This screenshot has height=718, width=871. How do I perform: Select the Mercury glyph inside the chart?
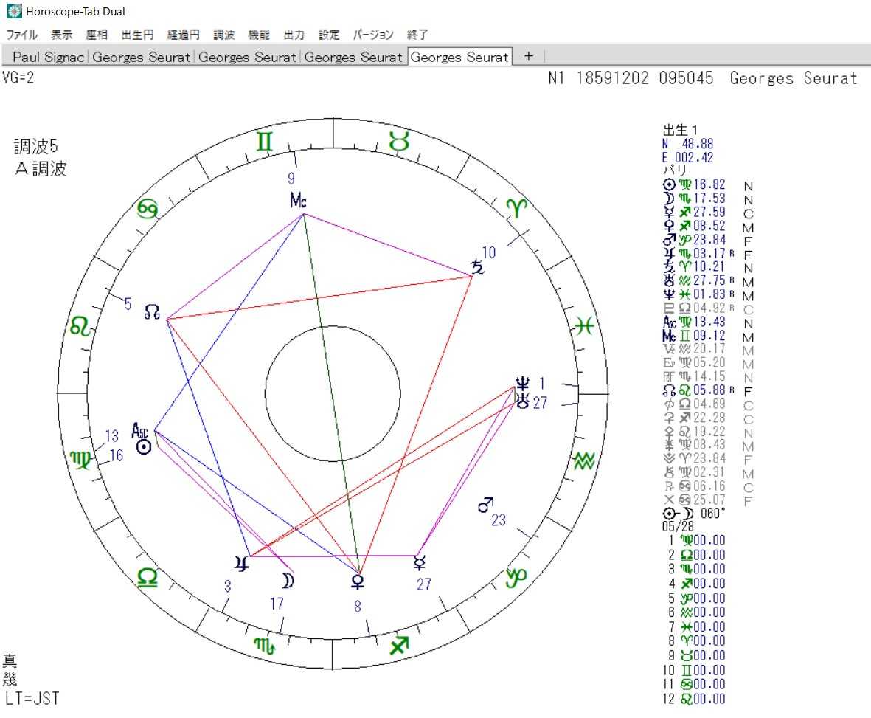pos(420,564)
